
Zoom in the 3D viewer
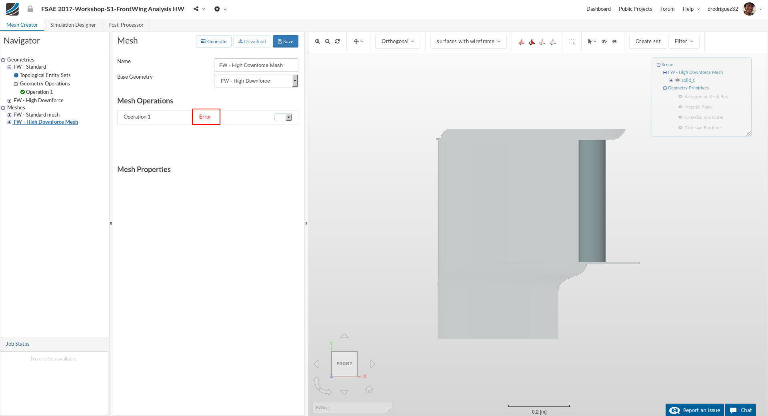tap(318, 42)
